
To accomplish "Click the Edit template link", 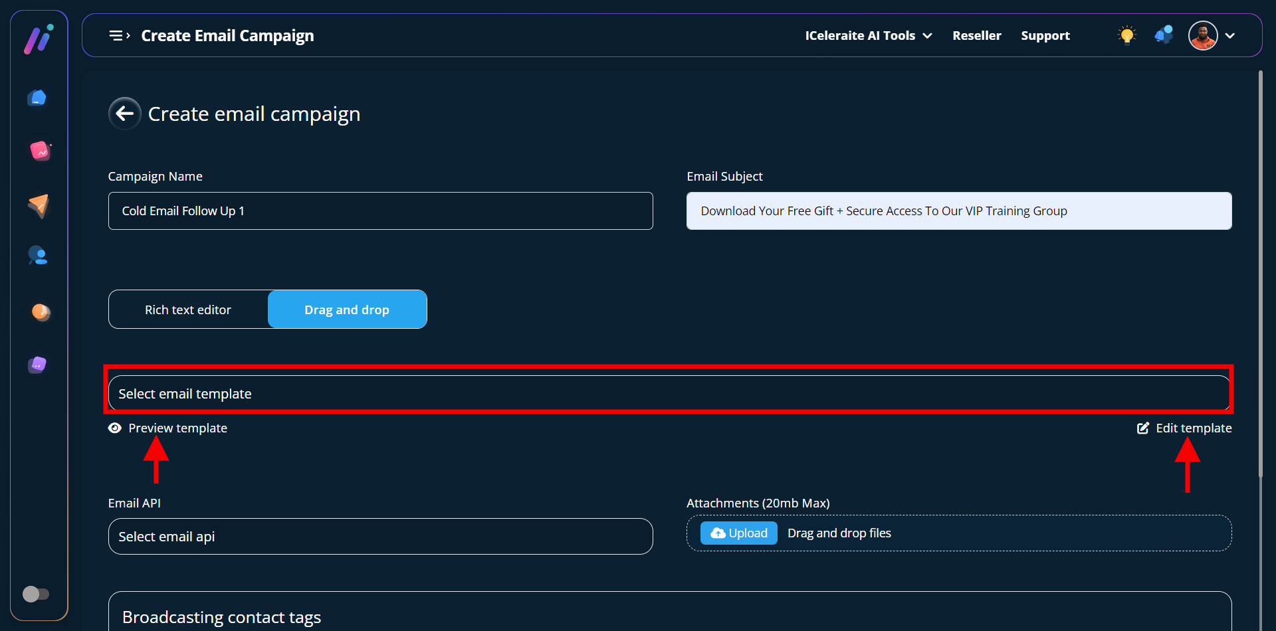I will (1185, 428).
